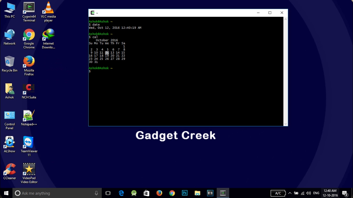Click the terminal scrollbar down arrow
The height and width of the screenshot is (198, 353).
click(286, 124)
